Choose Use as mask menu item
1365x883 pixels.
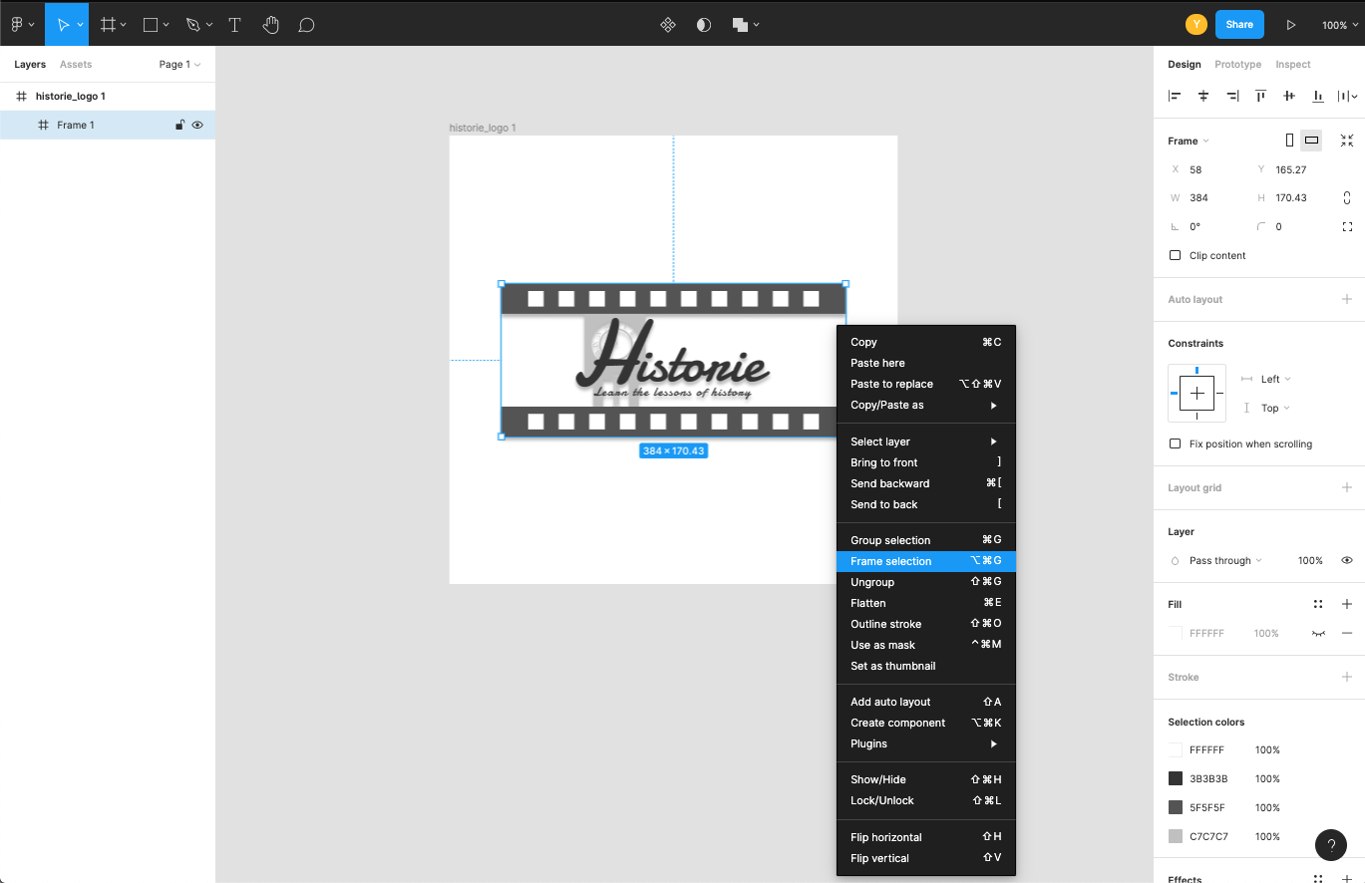coord(925,645)
